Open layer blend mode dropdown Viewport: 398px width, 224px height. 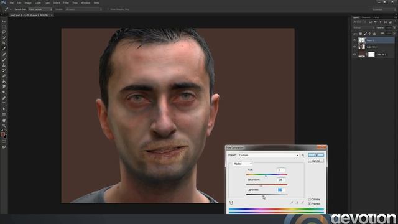(363, 27)
